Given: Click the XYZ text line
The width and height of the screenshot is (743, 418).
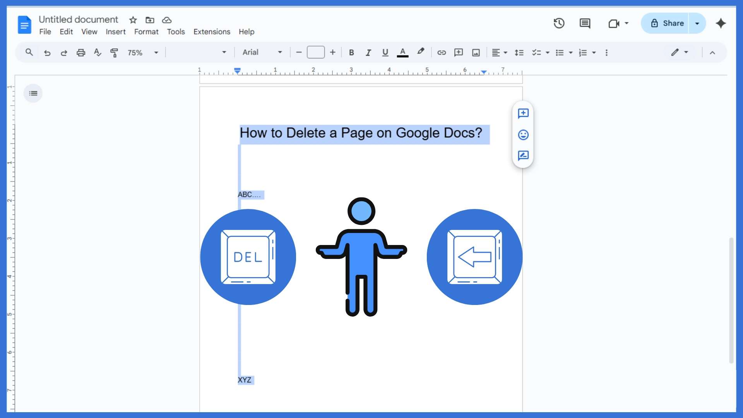Looking at the screenshot, I should tap(245, 380).
